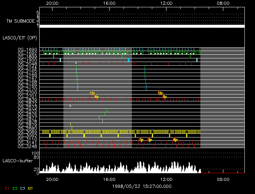The width and height of the screenshot is (255, 194).
Task: Click the red marker in OS_2872 row
Action: (73, 103)
